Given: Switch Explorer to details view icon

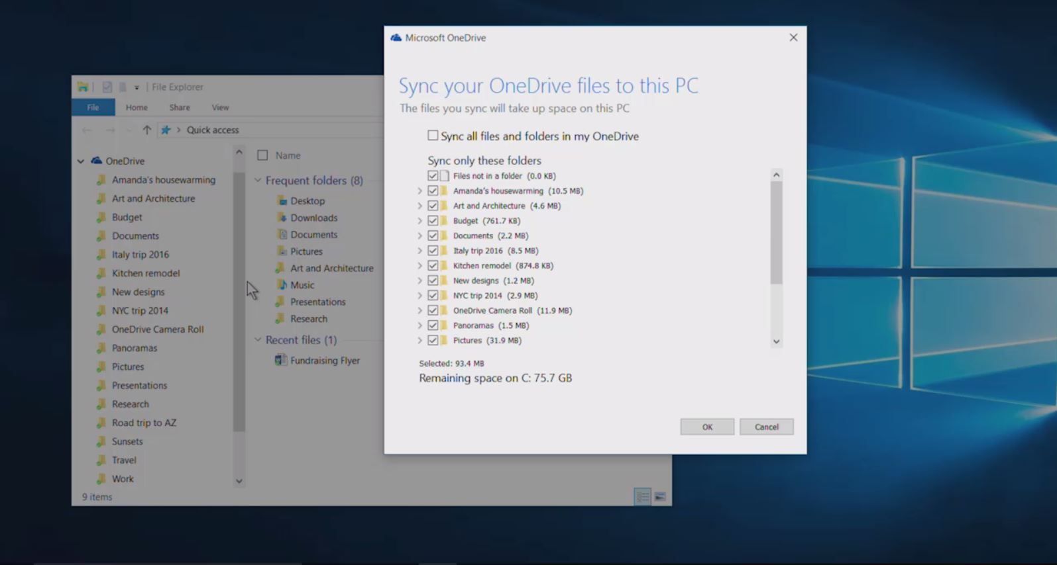Looking at the screenshot, I should [642, 497].
